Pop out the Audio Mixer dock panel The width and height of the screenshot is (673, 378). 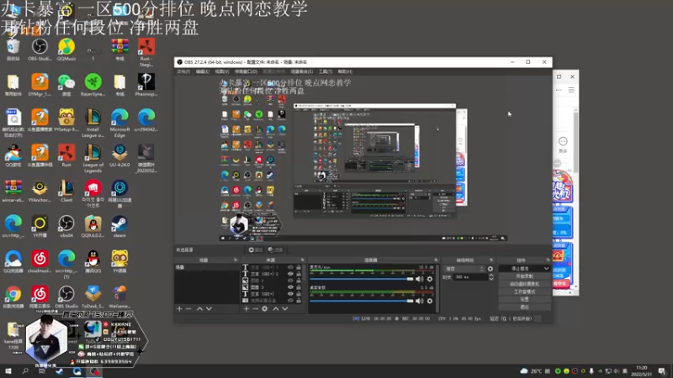tap(436, 260)
